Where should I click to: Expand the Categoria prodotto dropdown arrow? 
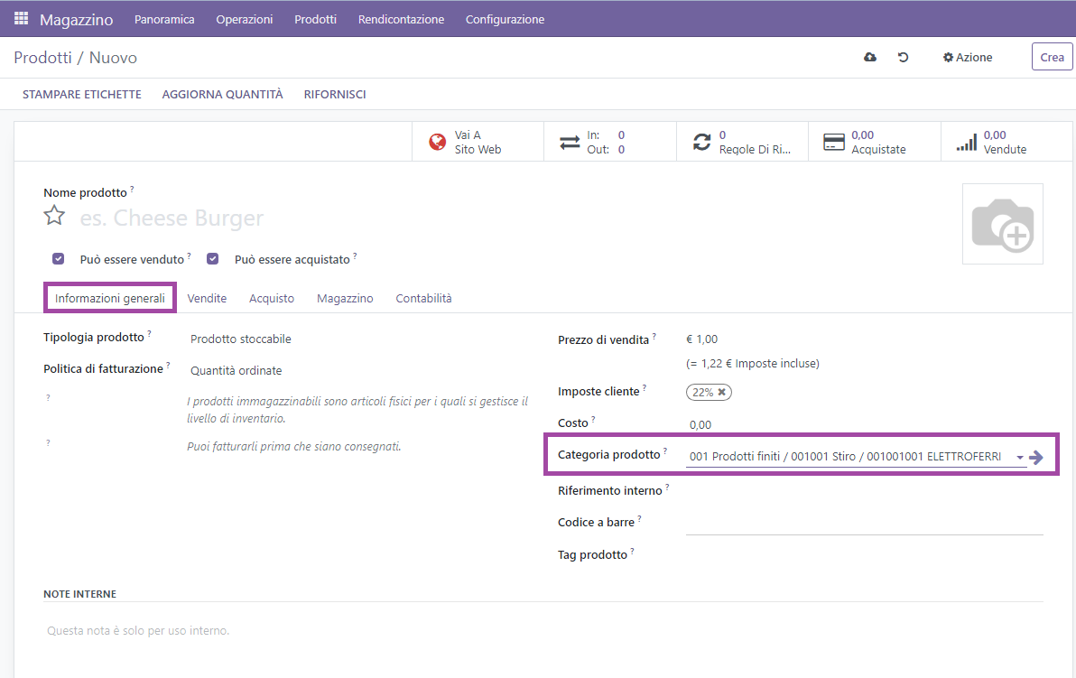pyautogui.click(x=1019, y=458)
